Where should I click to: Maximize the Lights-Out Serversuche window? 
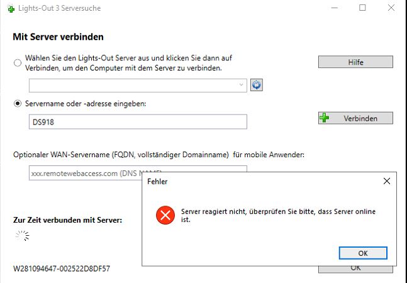pyautogui.click(x=362, y=8)
